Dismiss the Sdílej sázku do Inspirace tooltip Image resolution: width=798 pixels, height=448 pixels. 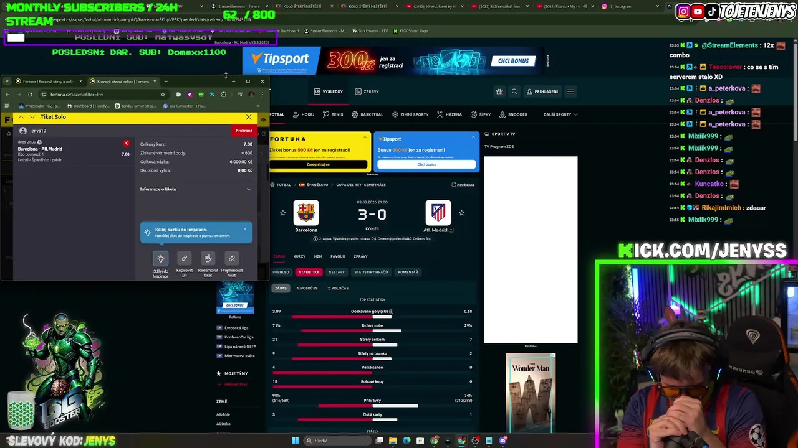click(244, 230)
